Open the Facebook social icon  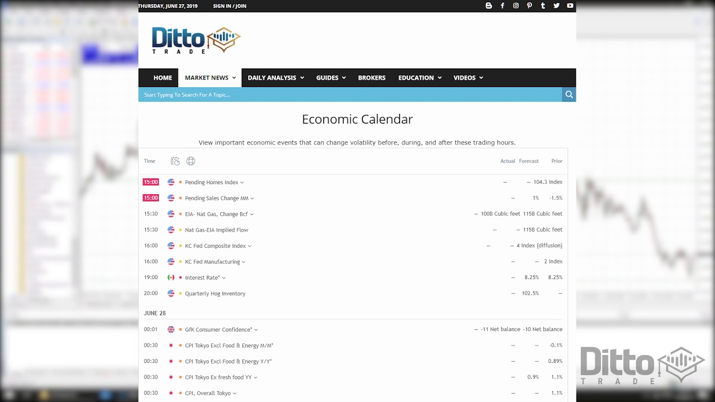(x=502, y=6)
